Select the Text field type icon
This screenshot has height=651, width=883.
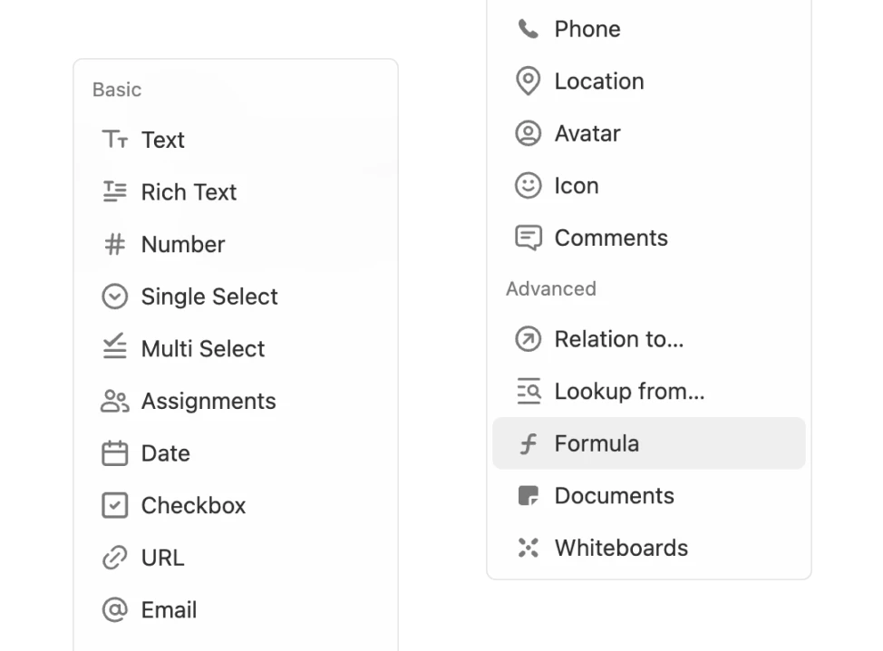point(114,140)
